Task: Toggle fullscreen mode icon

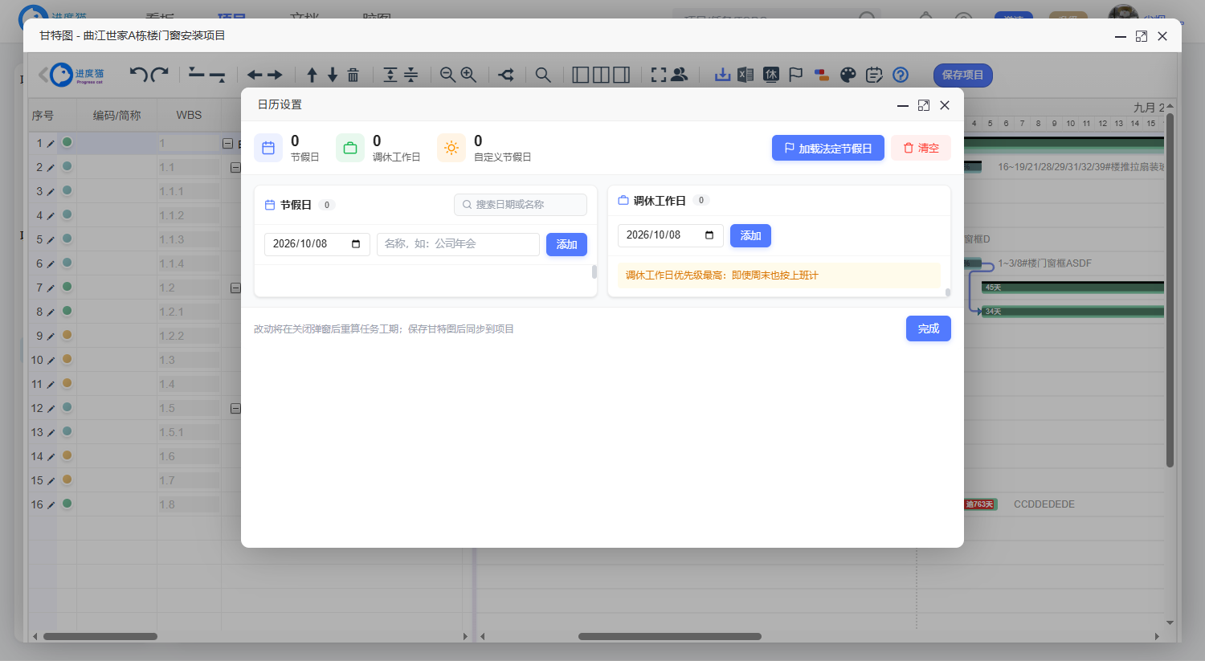Action: pyautogui.click(x=659, y=75)
